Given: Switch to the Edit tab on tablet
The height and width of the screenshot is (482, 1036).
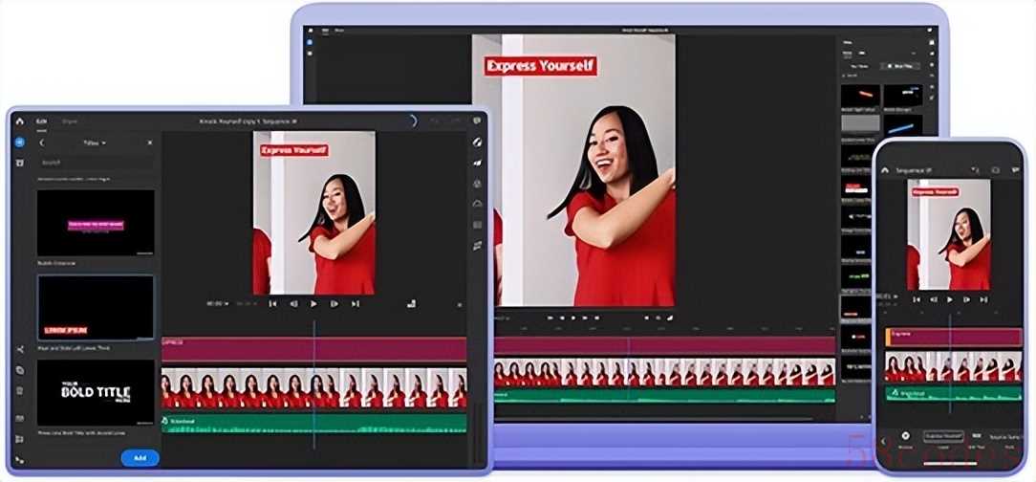Looking at the screenshot, I should [41, 121].
